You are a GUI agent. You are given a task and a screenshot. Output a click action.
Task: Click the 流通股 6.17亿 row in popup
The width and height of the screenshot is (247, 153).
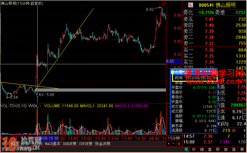click(194, 130)
